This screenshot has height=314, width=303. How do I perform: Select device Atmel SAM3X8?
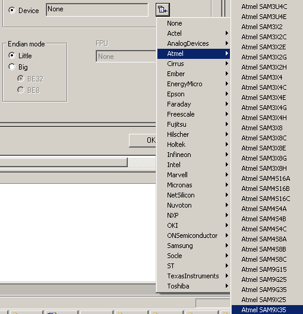(x=267, y=128)
